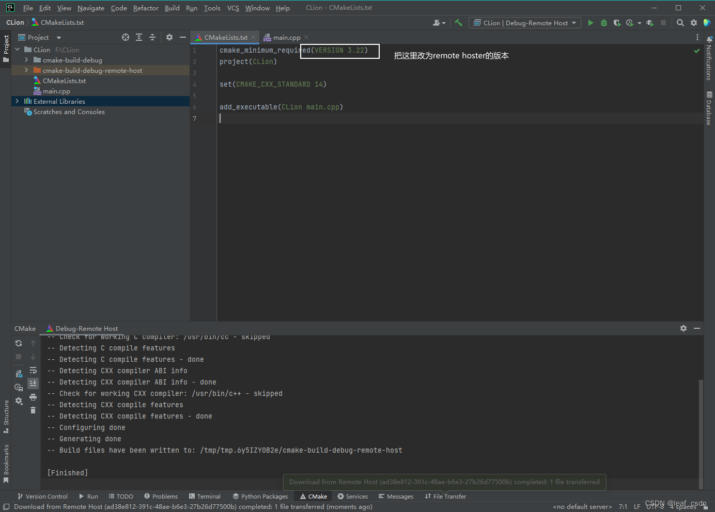Viewport: 715px width, 512px height.
Task: Start a Debug session with the bug icon
Action: [603, 22]
